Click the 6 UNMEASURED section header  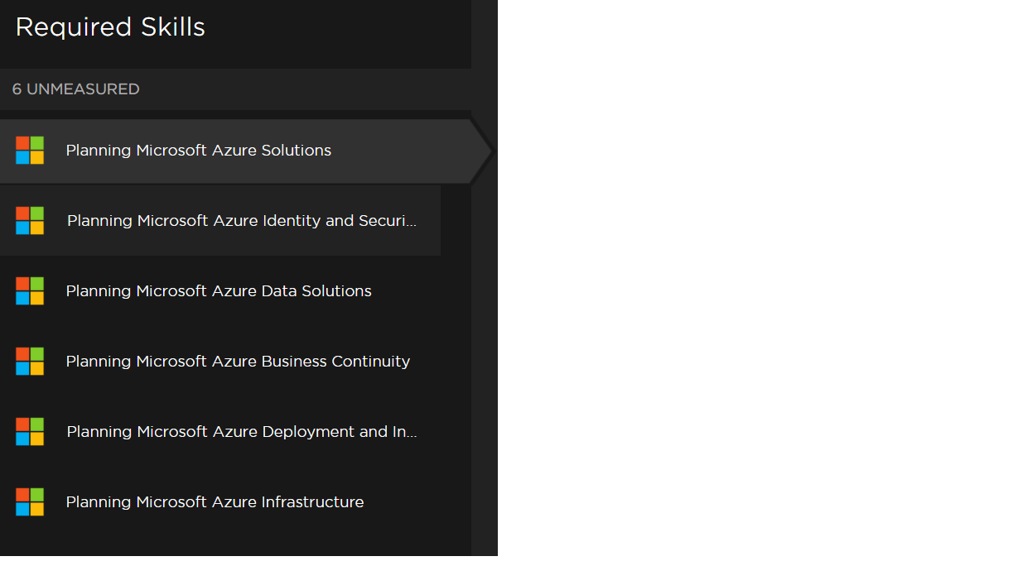click(76, 89)
